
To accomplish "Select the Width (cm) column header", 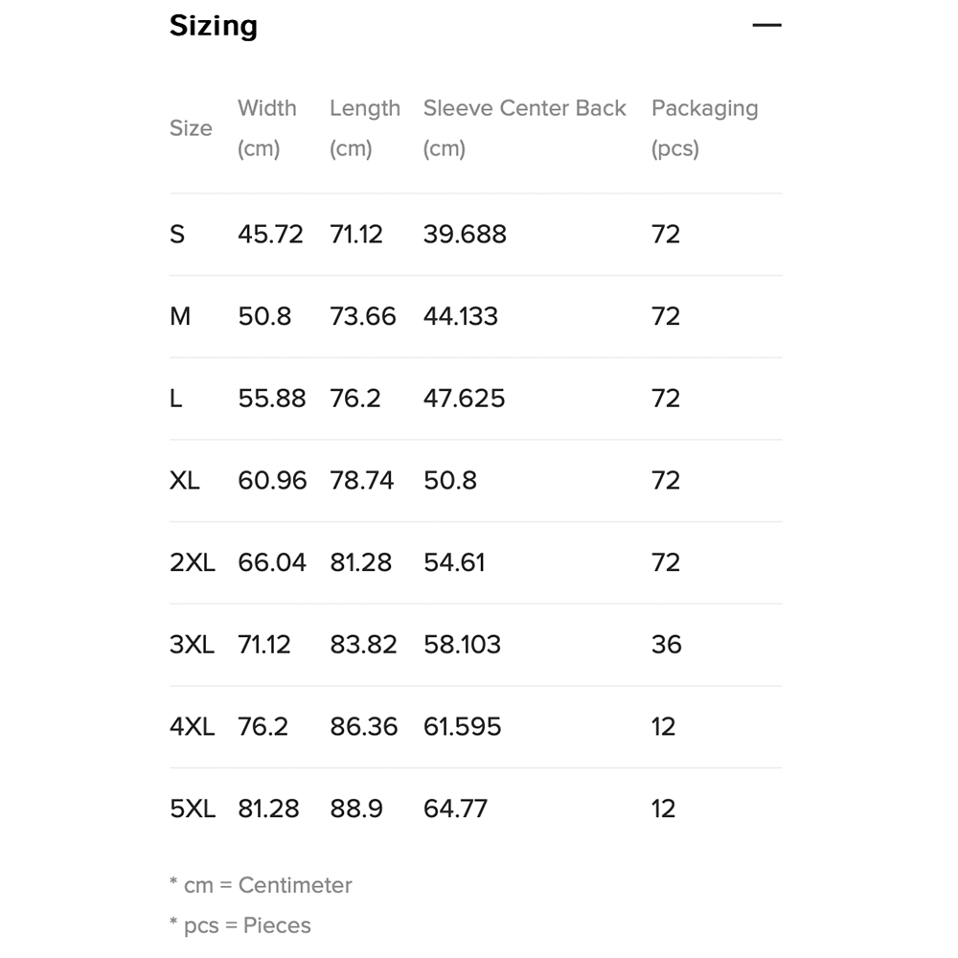I will coord(267,128).
